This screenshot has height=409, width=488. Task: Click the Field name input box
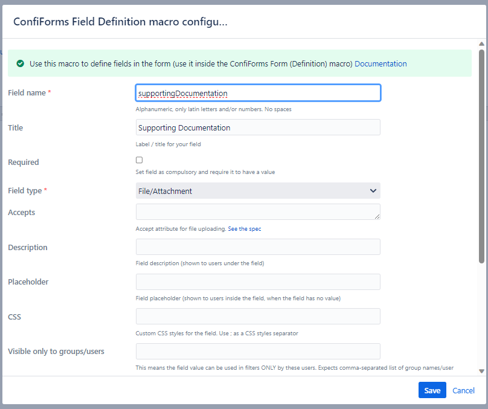[258, 93]
